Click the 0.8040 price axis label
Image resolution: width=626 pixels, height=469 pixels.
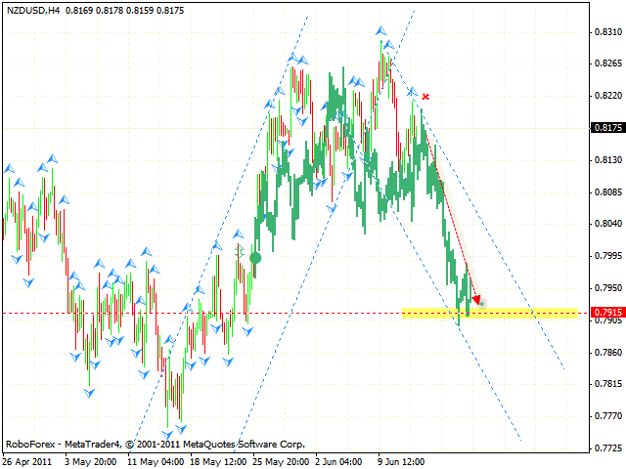tap(606, 224)
